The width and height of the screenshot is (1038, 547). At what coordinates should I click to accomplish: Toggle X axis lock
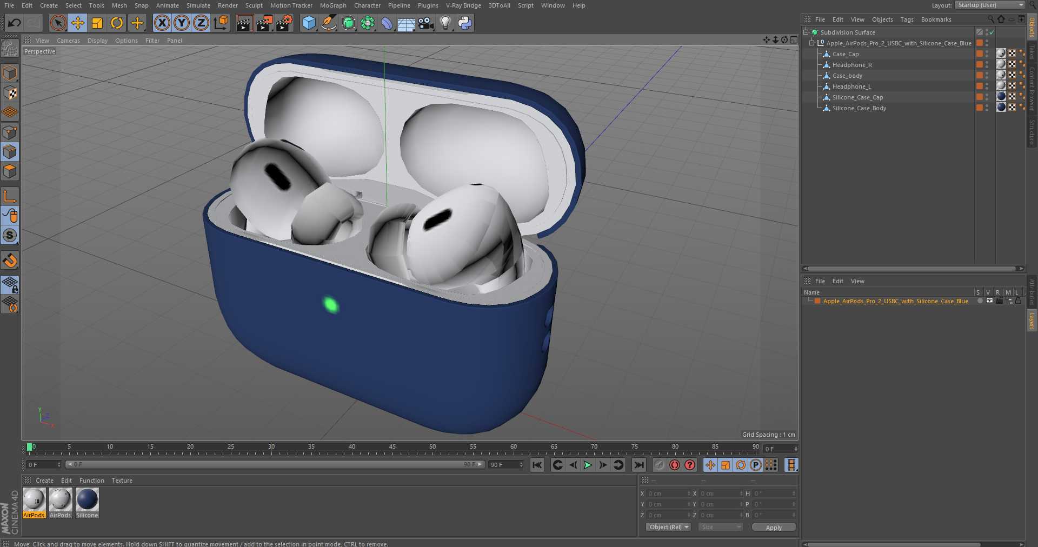(x=162, y=23)
